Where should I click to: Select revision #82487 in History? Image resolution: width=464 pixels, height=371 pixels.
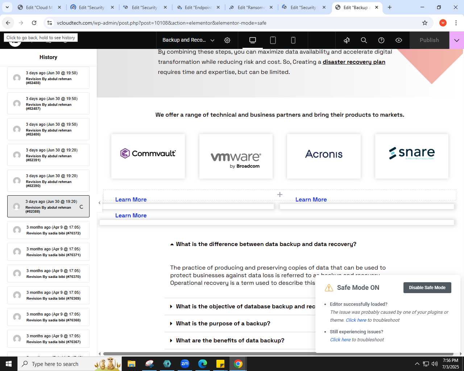pos(48,103)
